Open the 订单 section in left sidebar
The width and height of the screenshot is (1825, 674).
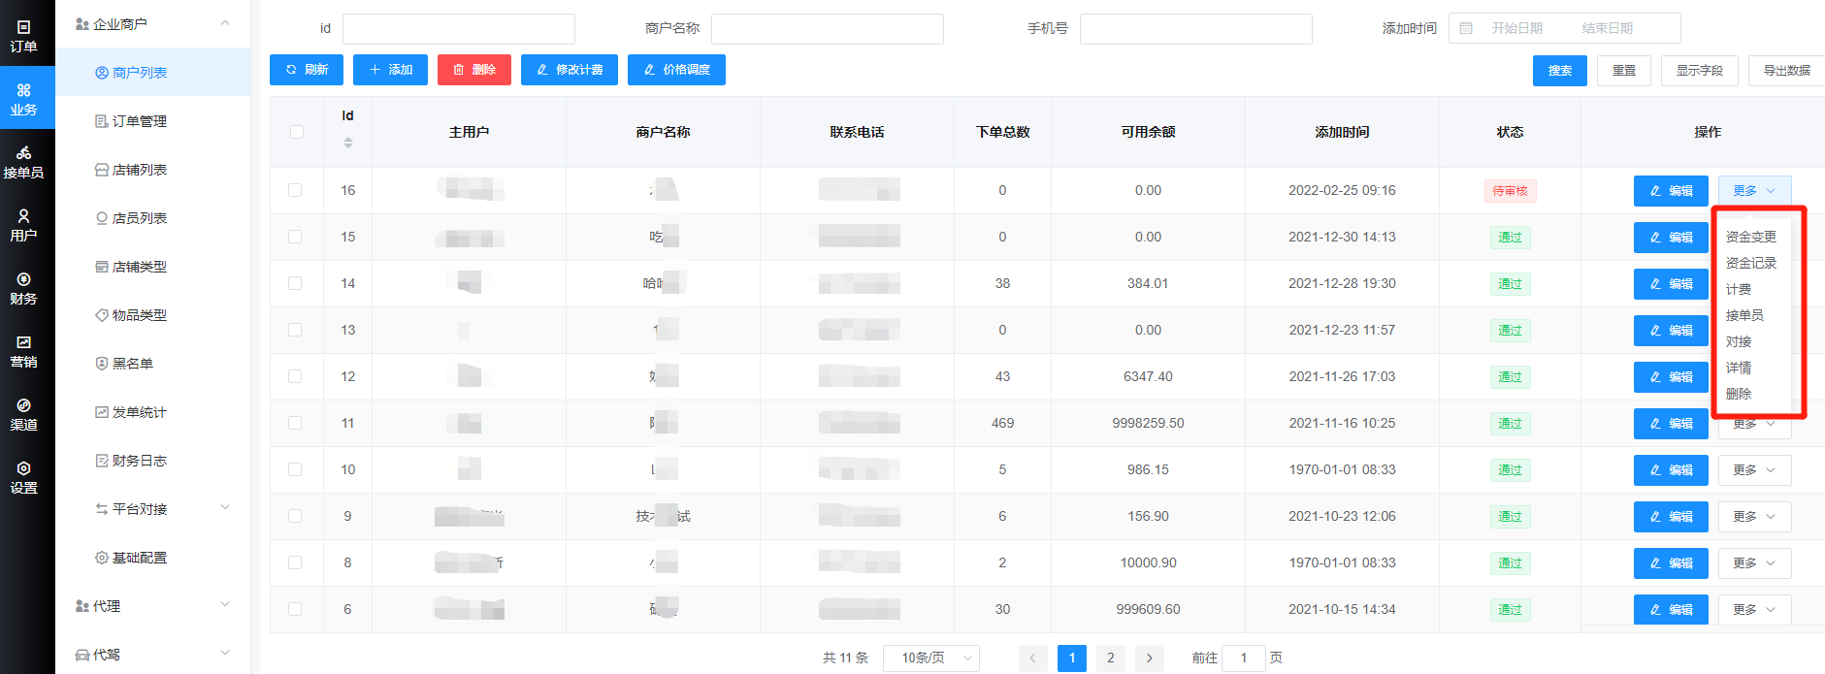23,37
